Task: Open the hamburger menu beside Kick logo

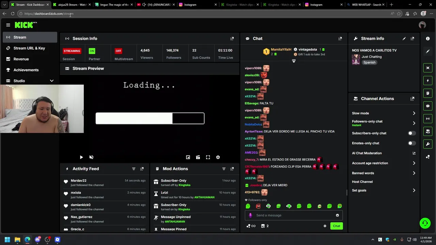Action: (8, 25)
